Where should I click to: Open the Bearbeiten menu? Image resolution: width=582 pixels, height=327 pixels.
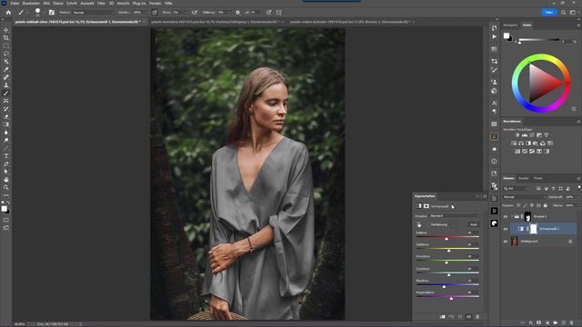(31, 4)
